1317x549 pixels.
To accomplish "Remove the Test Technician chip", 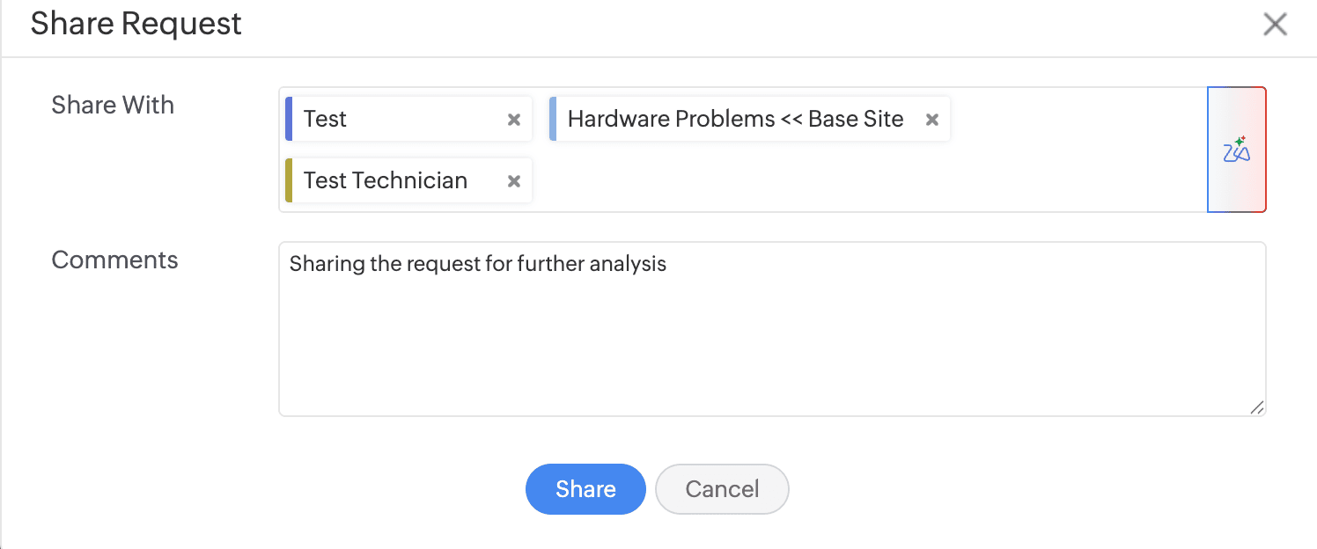I will (514, 181).
